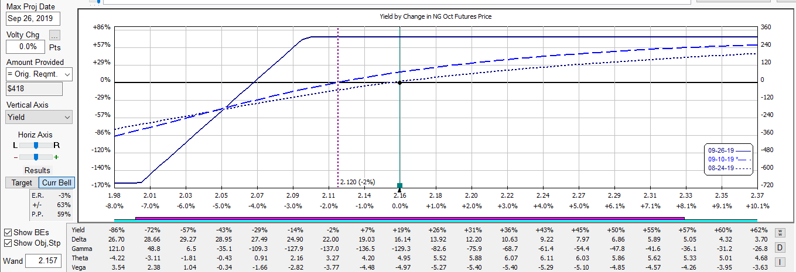This screenshot has height=272, width=796.
Task: Open the Amount Provided dropdown
Action: [39, 74]
